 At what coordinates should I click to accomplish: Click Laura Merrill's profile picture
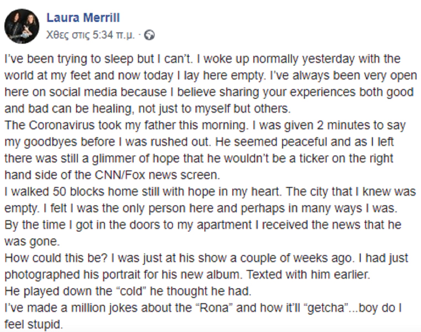(x=22, y=26)
